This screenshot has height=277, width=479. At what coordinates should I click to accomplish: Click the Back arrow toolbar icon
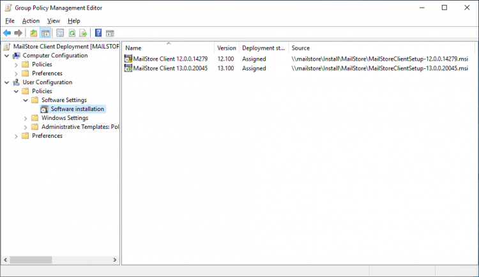(7, 33)
